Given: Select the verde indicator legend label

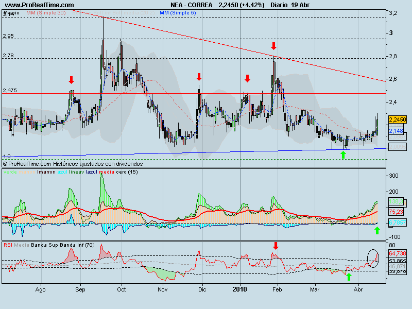Looking at the screenshot, I should (10, 172).
